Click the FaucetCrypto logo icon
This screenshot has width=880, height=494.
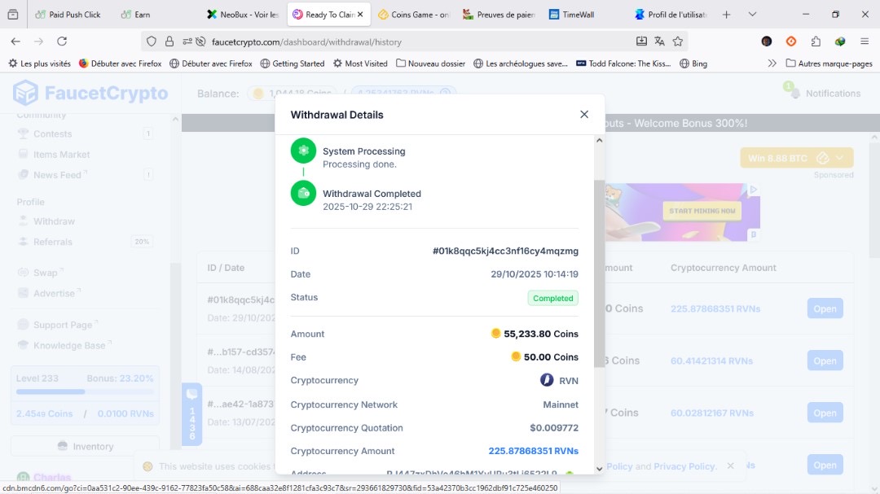point(26,92)
